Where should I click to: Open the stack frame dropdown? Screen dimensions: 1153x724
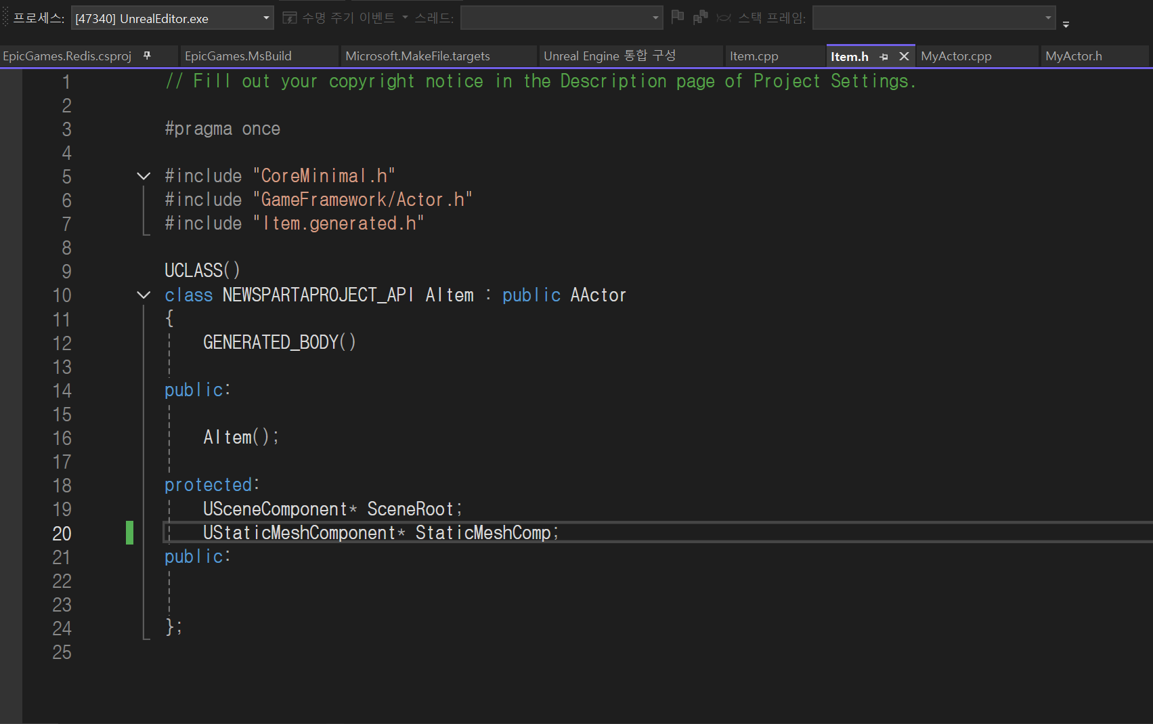click(x=934, y=18)
